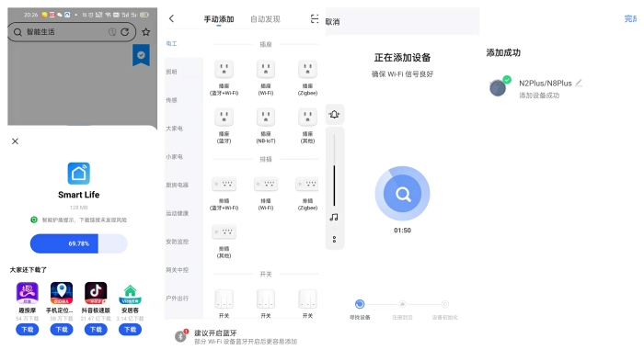The width and height of the screenshot is (644, 361).
Task: Go back with the left arrow icon
Action: (x=172, y=18)
